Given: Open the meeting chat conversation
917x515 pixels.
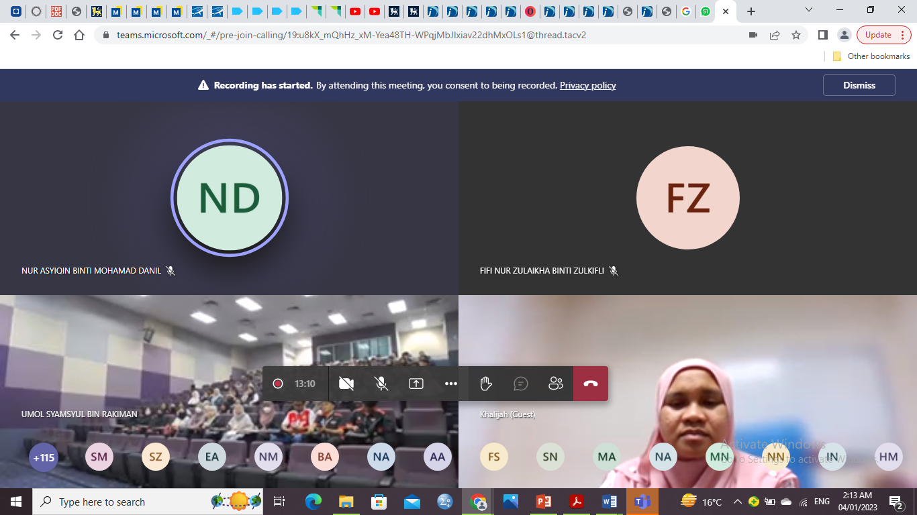Looking at the screenshot, I should pyautogui.click(x=520, y=384).
